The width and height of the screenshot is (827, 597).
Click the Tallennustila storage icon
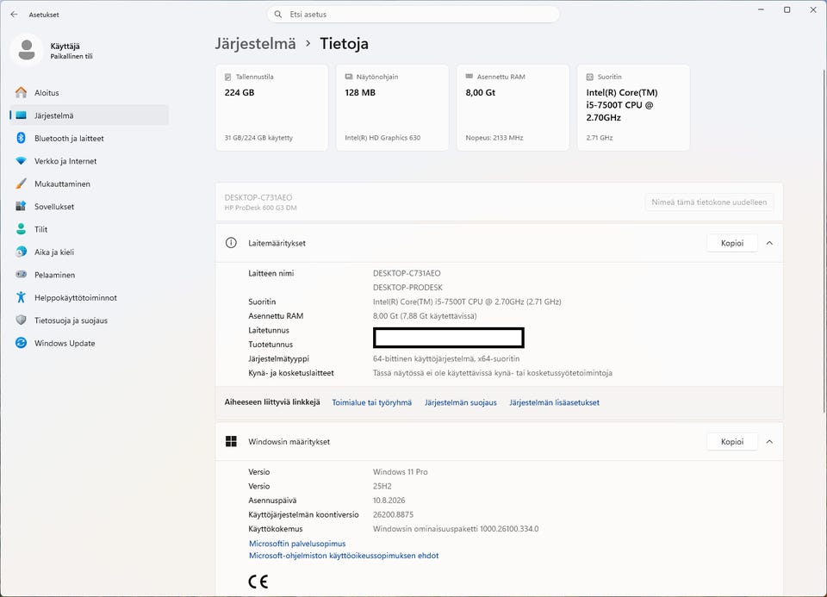coord(227,77)
